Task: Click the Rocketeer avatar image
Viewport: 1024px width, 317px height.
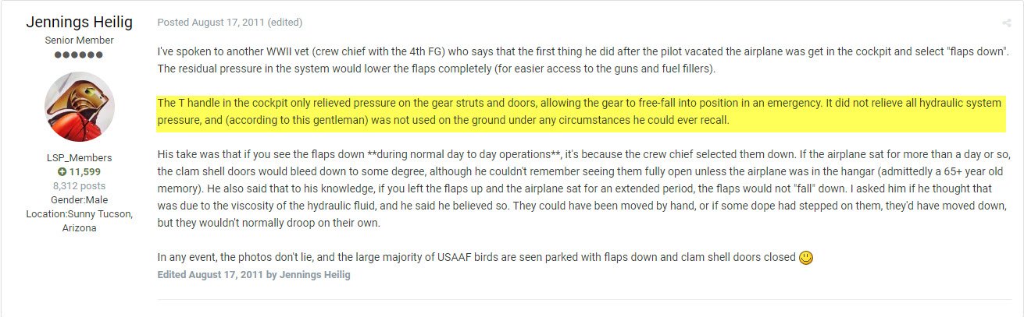Action: point(80,107)
